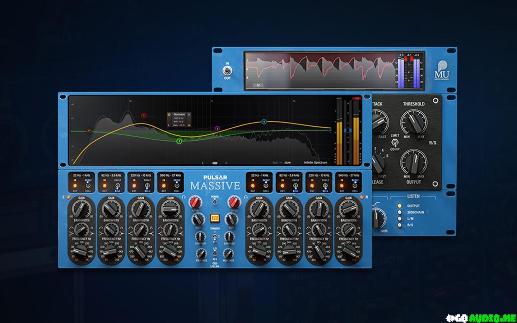
Task: Toggle left channel 560 Hz band IN/OUT LED
Action: (x=164, y=186)
